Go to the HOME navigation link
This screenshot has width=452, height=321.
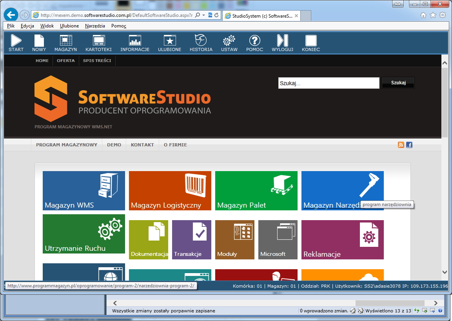tap(42, 60)
